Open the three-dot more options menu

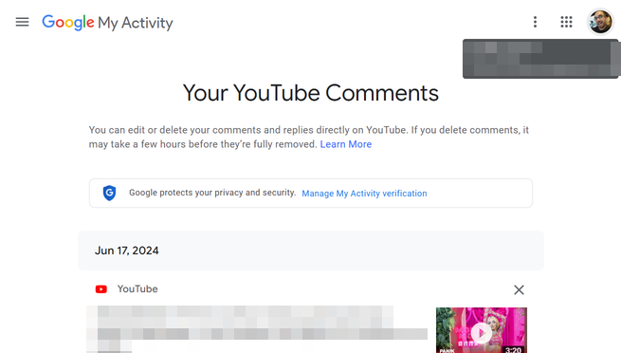(x=535, y=22)
